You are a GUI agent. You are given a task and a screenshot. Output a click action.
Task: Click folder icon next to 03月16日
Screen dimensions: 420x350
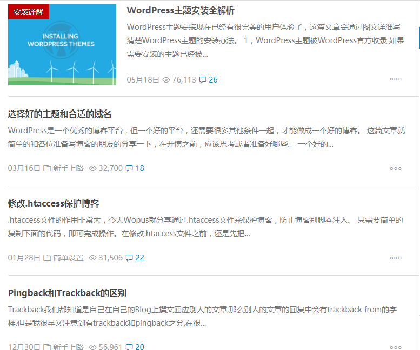click(47, 168)
